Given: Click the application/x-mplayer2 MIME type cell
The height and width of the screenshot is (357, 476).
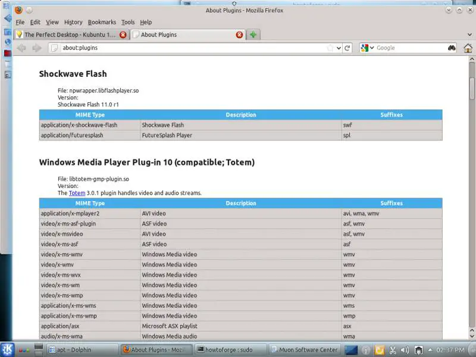Looking at the screenshot, I should (90, 214).
